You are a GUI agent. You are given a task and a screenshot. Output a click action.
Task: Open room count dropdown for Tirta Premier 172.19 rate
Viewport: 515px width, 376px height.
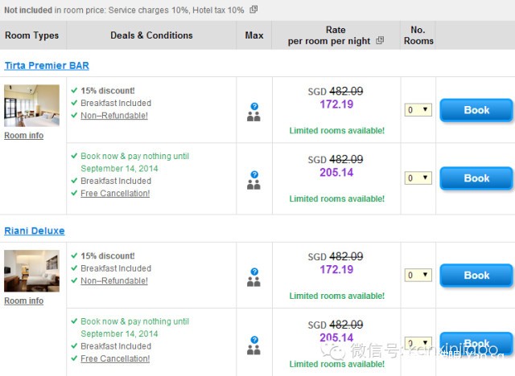[x=418, y=110]
